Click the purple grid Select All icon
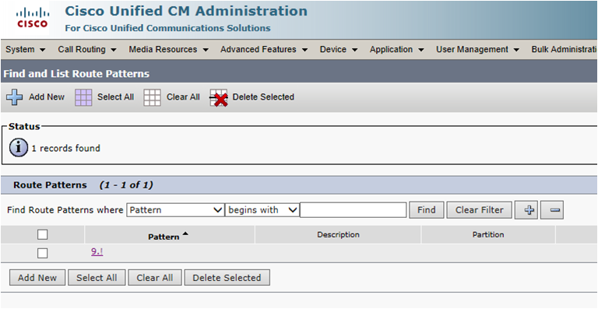Viewport: 598px width, 309px height. [x=83, y=97]
